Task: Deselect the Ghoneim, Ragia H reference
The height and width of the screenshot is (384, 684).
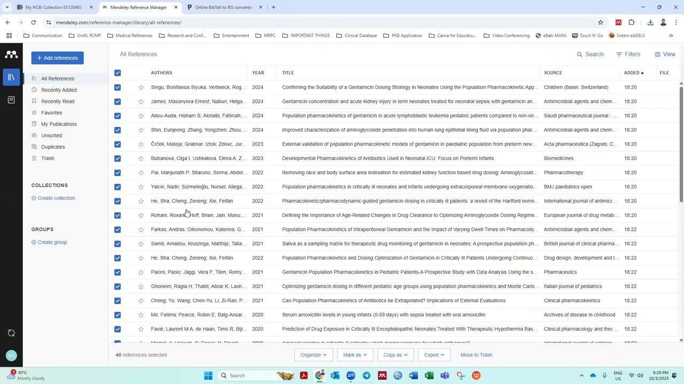Action: click(x=118, y=286)
